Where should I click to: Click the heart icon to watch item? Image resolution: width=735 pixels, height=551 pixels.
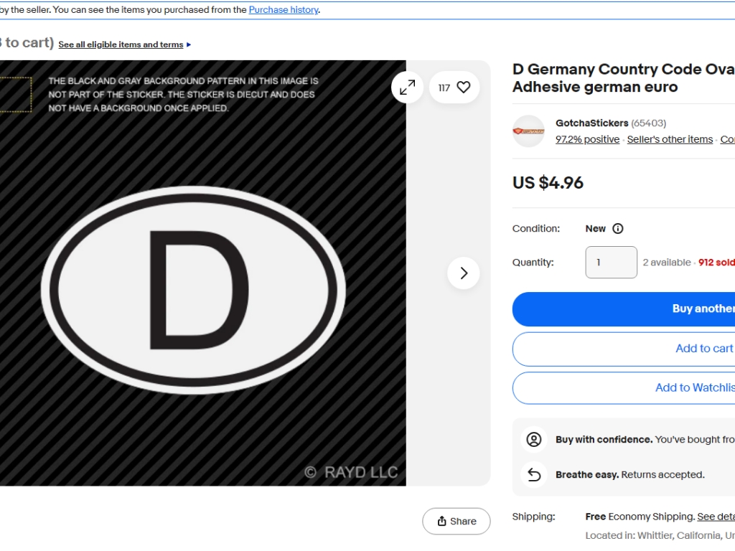(463, 88)
